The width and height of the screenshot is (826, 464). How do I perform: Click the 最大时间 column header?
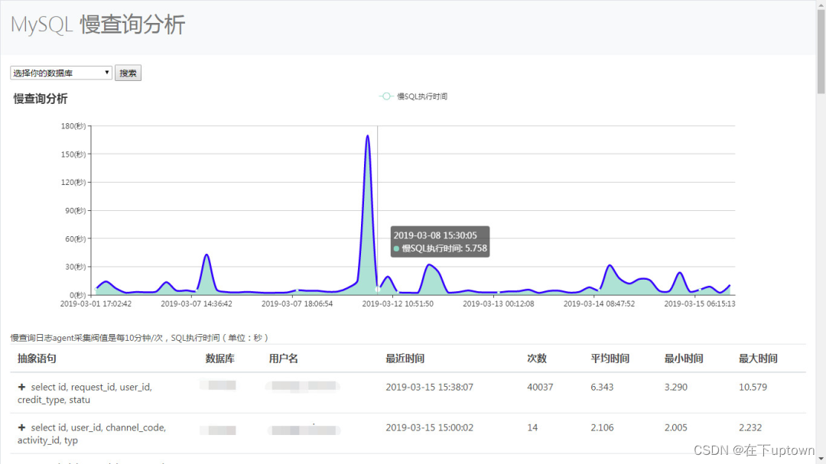758,359
